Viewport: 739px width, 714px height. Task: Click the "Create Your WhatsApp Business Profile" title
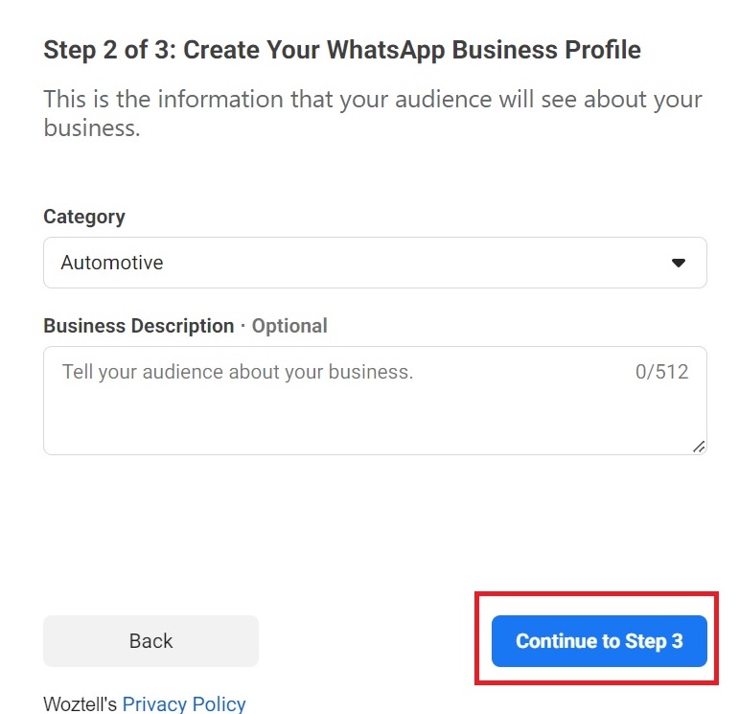coord(412,50)
